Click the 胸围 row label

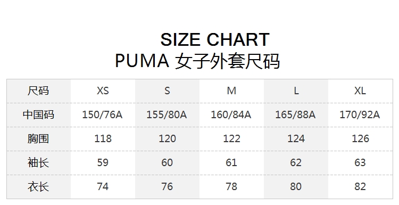coord(38,139)
